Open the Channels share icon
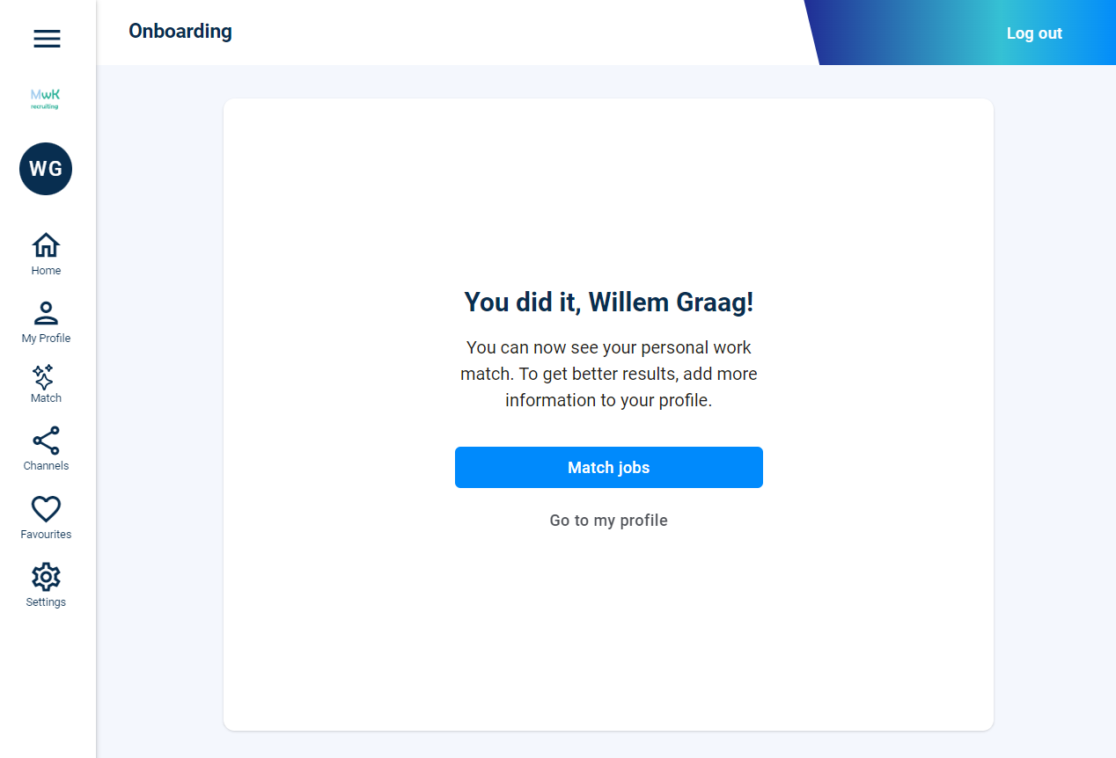This screenshot has width=1116, height=758. pyautogui.click(x=46, y=441)
